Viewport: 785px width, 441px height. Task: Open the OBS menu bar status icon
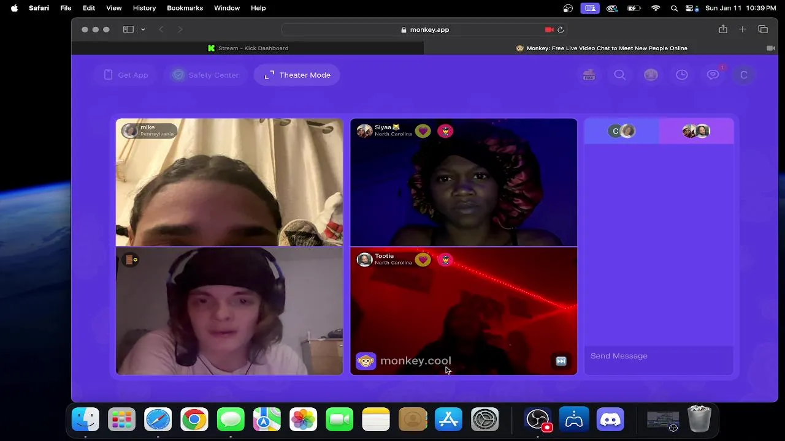(x=569, y=8)
